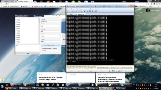Open the article Купил биткоин за 20 в кредит
This screenshot has height=90, width=161.
coord(51,78)
